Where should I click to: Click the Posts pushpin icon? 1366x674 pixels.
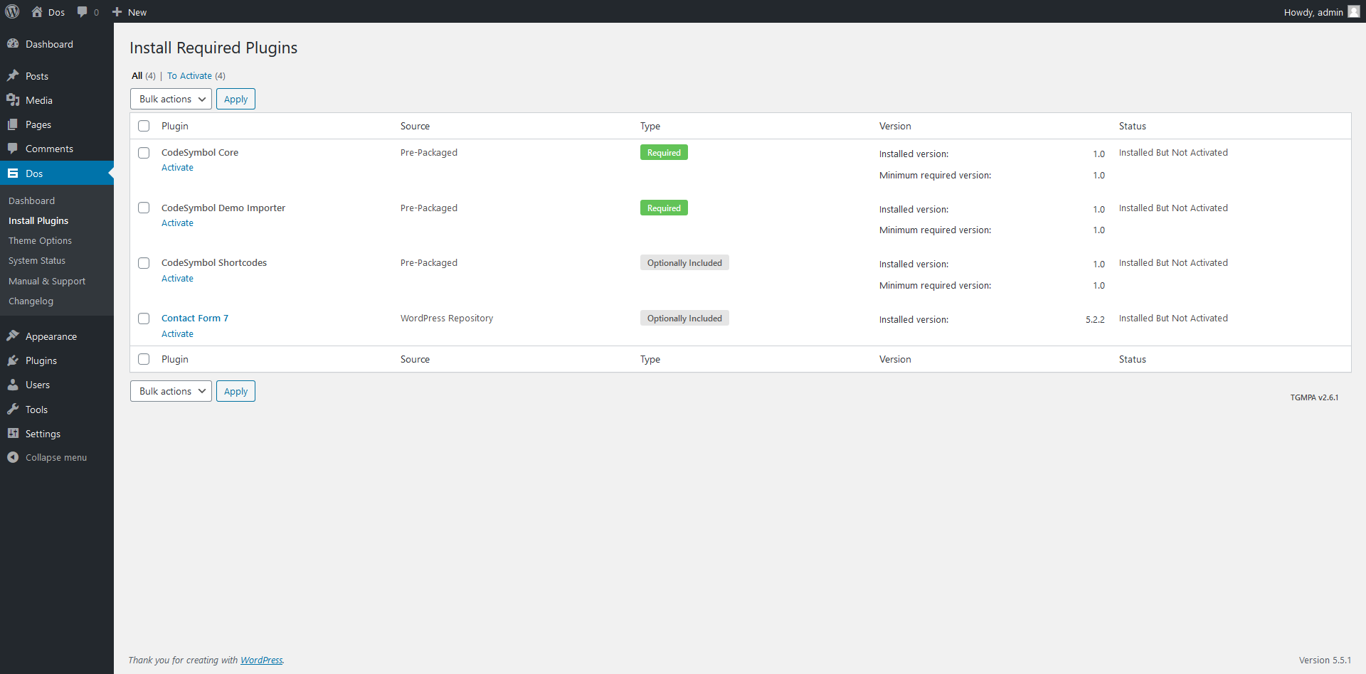coord(13,76)
